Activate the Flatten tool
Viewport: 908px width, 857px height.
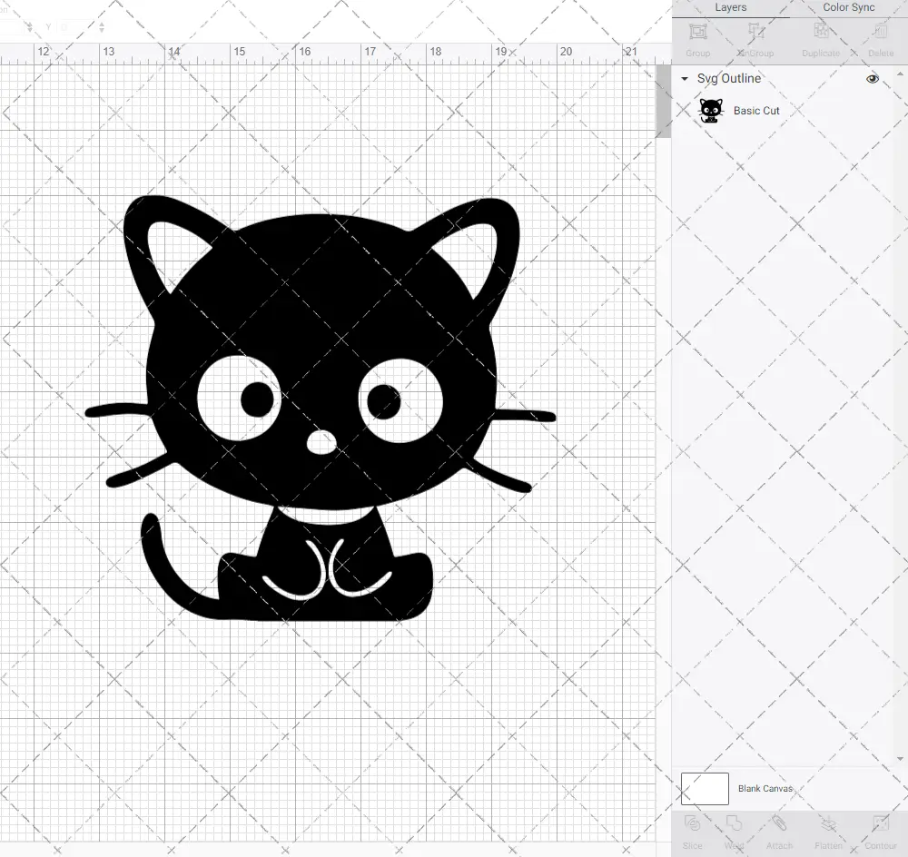827,827
